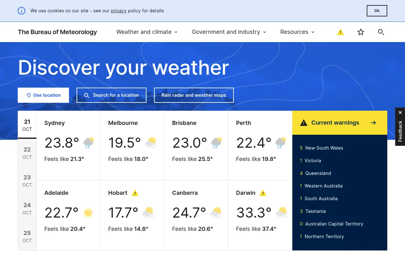The height and width of the screenshot is (253, 405).
Task: Select the 22 OCT date tab
Action: click(27, 153)
